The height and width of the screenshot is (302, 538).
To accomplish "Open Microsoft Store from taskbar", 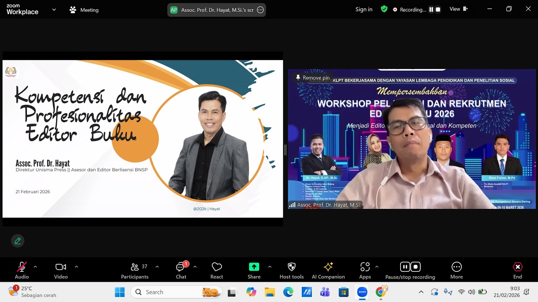I will pyautogui.click(x=344, y=292).
